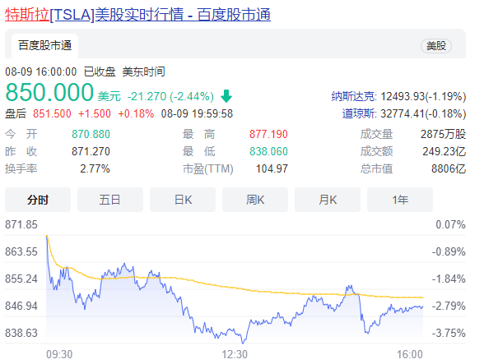Switch chart to 日K view

coord(183,200)
